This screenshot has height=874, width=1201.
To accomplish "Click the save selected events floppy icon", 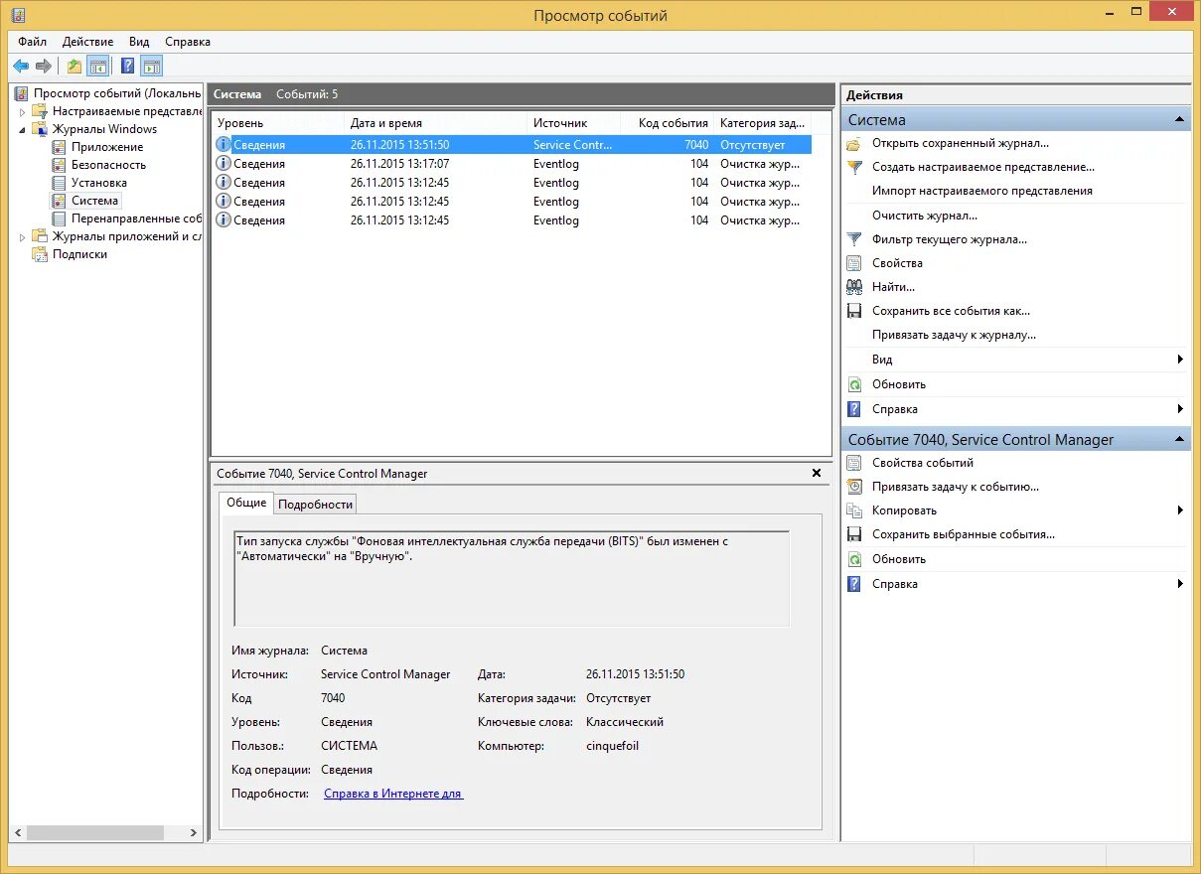I will tap(854, 534).
